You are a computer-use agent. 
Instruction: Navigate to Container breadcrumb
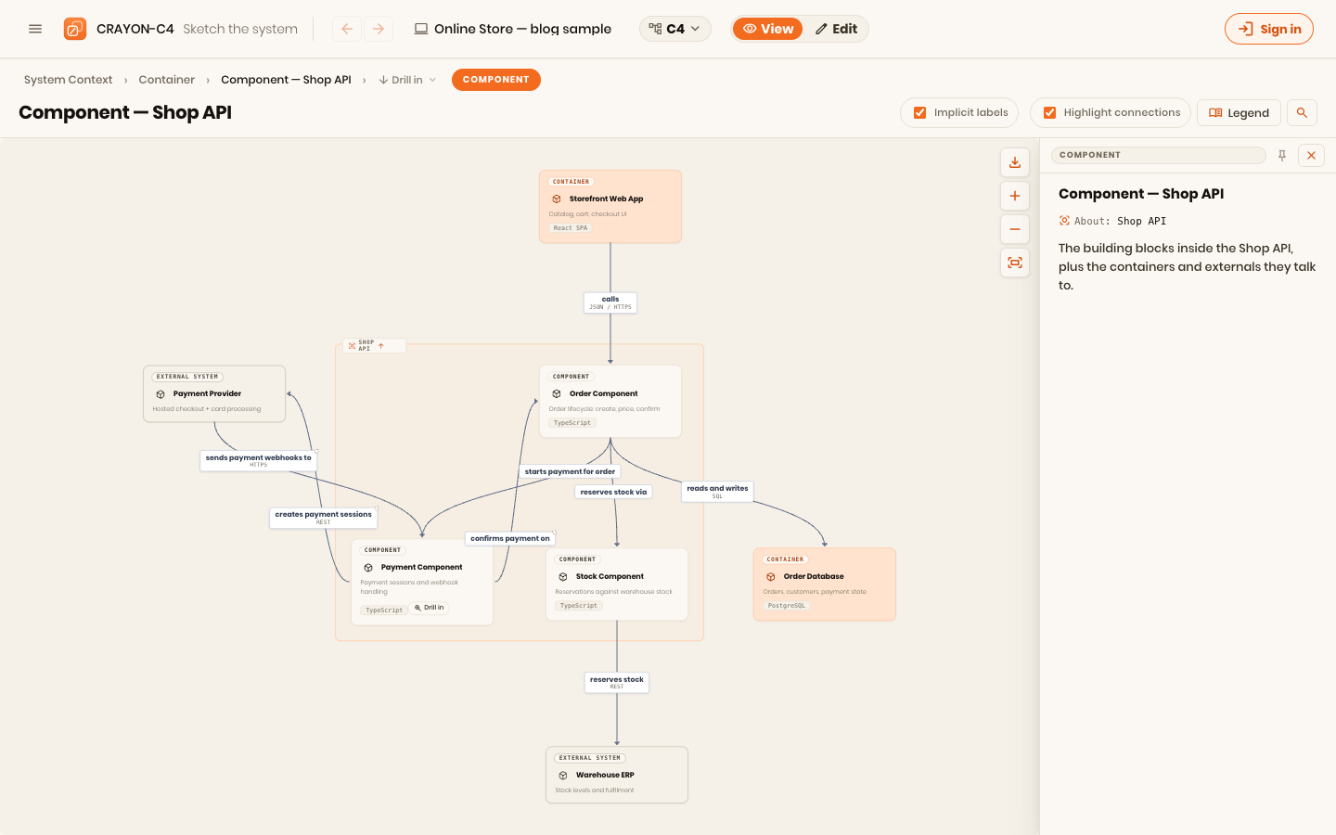coord(167,80)
